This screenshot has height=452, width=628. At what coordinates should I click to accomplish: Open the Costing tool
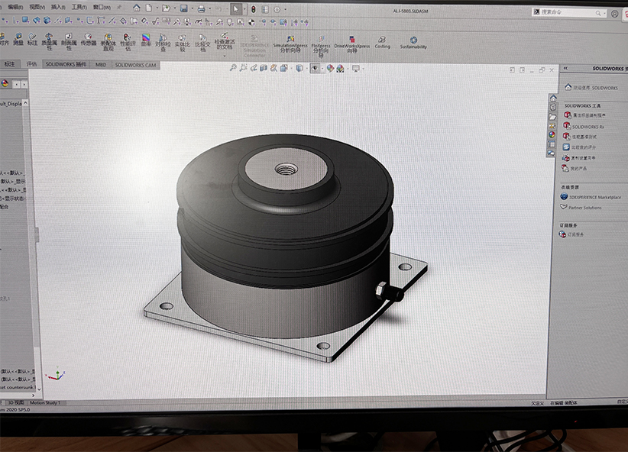tap(382, 42)
